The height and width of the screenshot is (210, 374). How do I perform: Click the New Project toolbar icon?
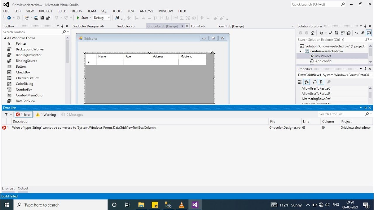tap(27, 18)
